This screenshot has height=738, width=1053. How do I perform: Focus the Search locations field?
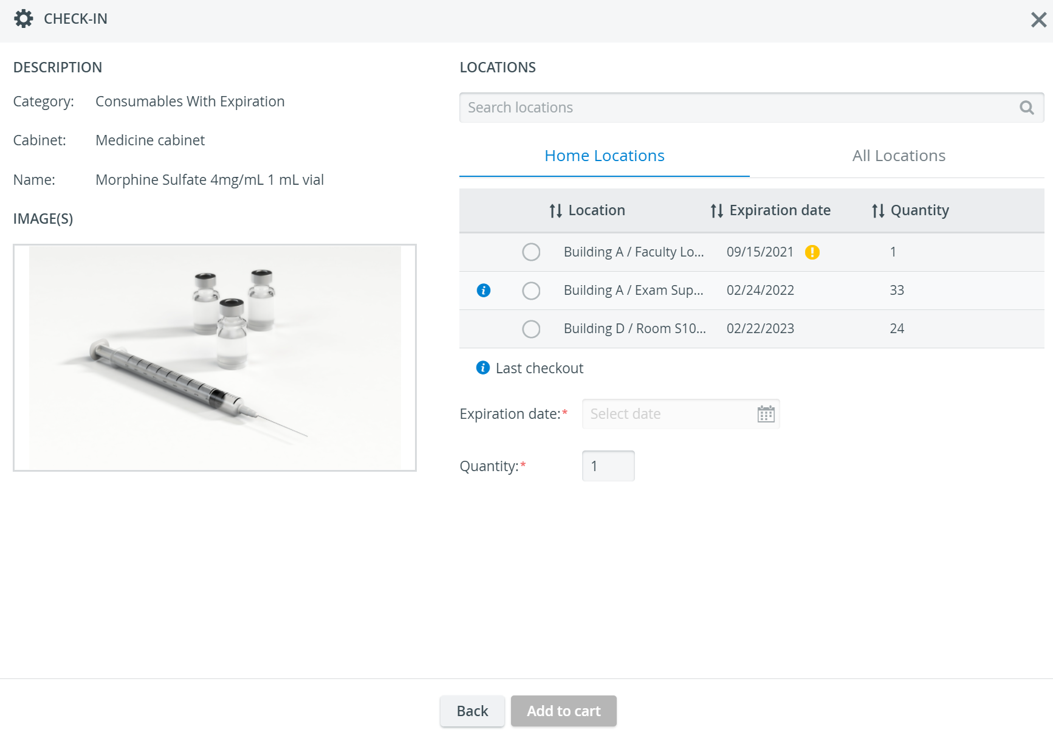(x=752, y=108)
